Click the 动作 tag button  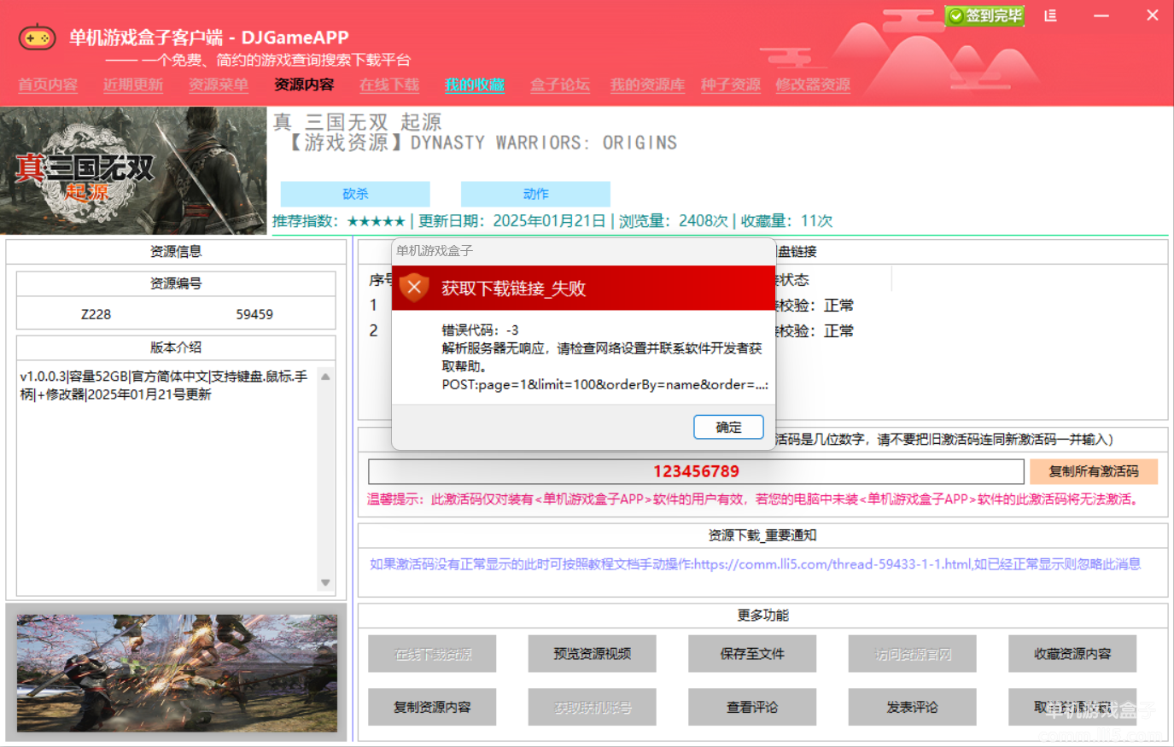pos(535,194)
